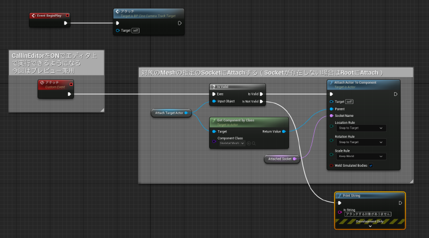Open the Rotation Rule Snap to Target dropdown
This screenshot has width=429, height=238.
tap(360, 142)
